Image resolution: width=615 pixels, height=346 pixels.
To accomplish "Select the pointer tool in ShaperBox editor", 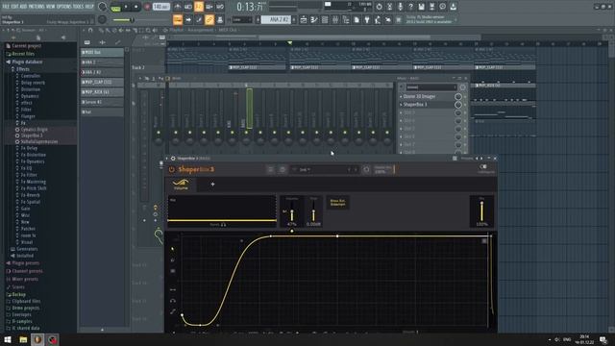I will click(173, 249).
